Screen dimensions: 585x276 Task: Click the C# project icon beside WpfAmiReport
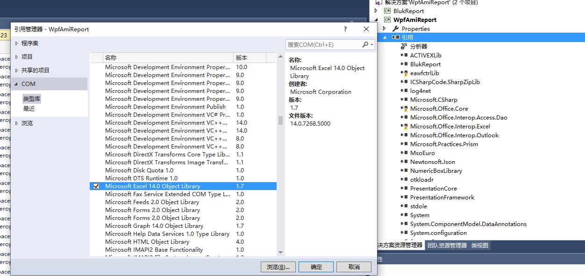387,20
